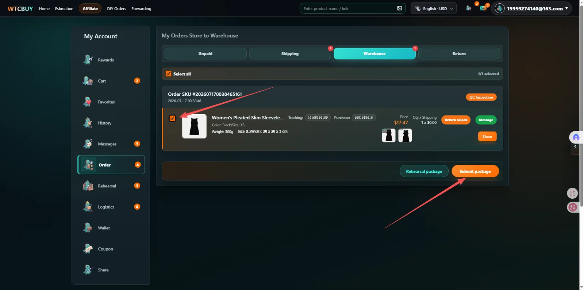Switch to the Shipping tab
Viewport: 584px width, 290px height.
point(290,54)
